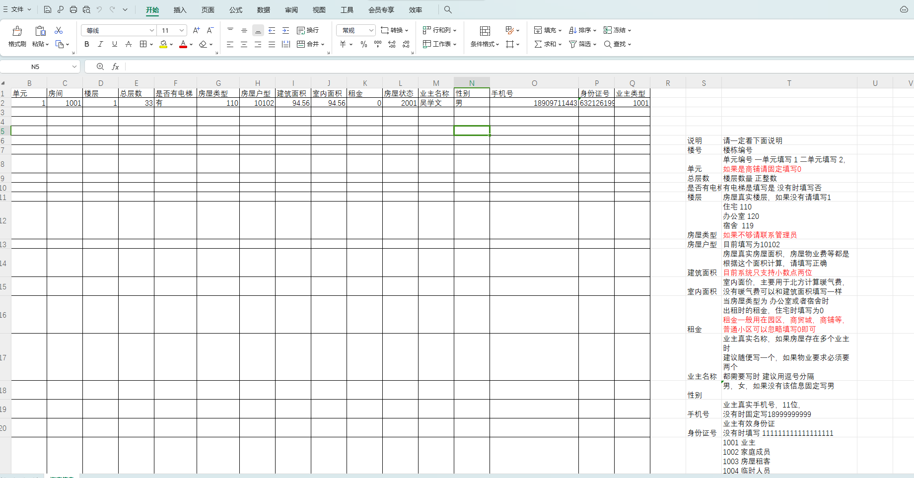Click the Sum (求和) button
Image resolution: width=914 pixels, height=478 pixels.
[x=548, y=44]
